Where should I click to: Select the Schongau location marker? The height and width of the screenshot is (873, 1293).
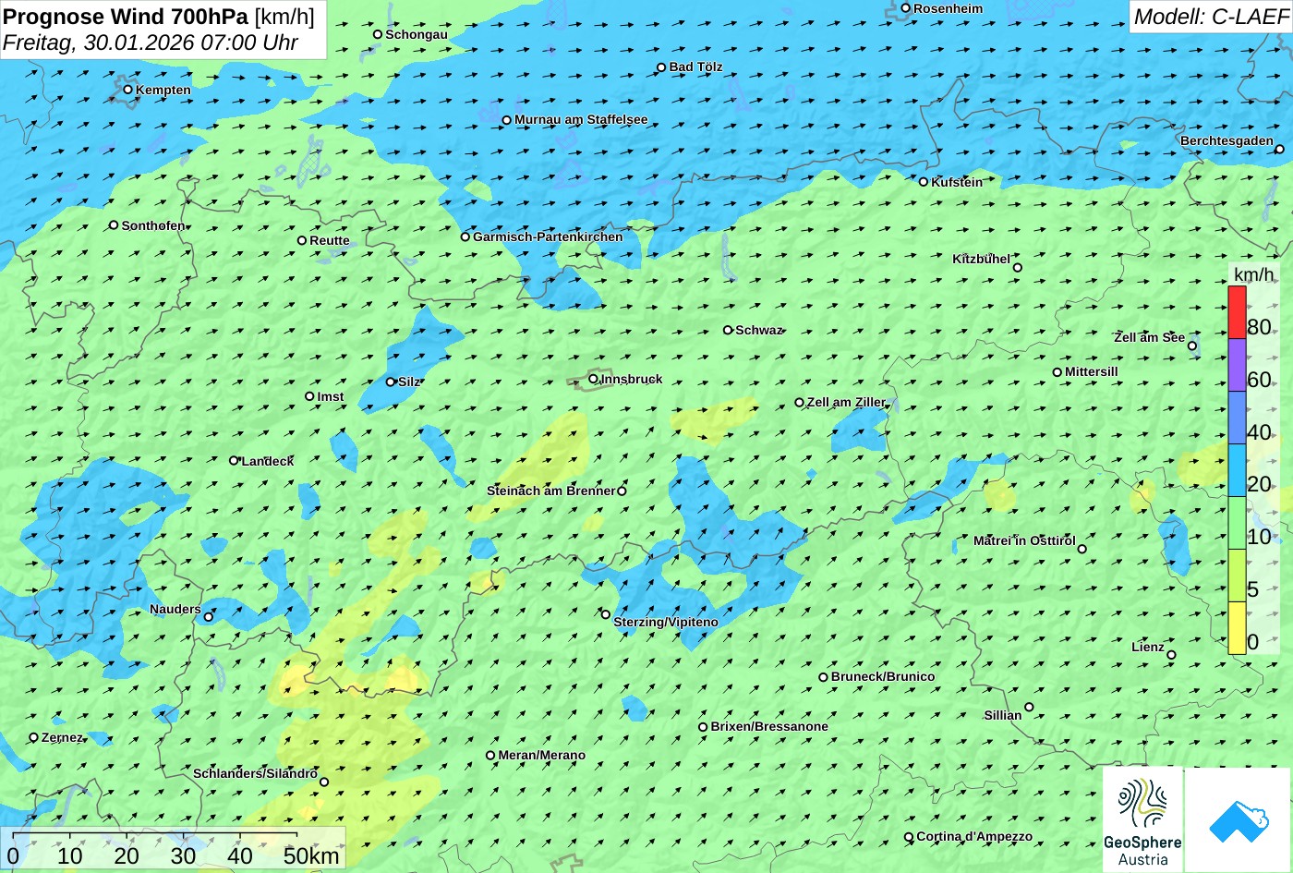378,34
